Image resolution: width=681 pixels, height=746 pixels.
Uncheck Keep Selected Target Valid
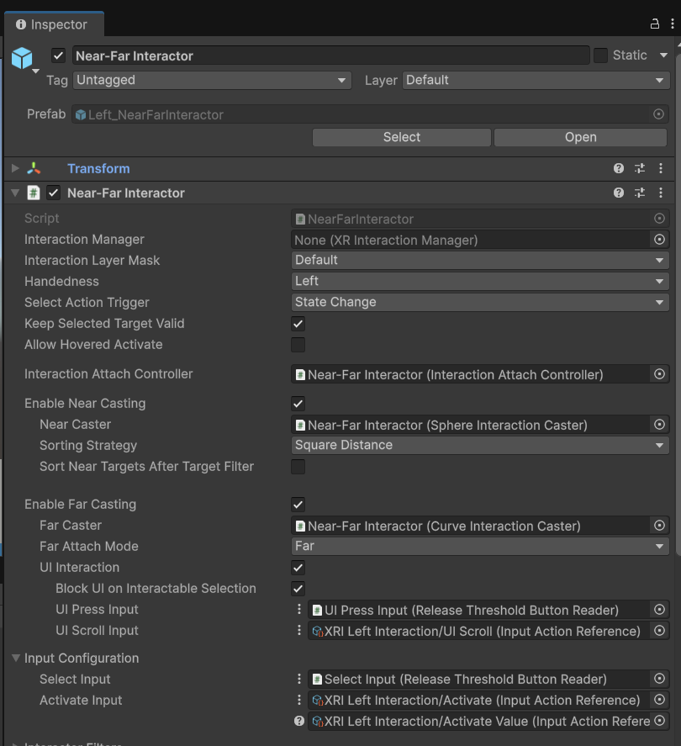point(298,324)
